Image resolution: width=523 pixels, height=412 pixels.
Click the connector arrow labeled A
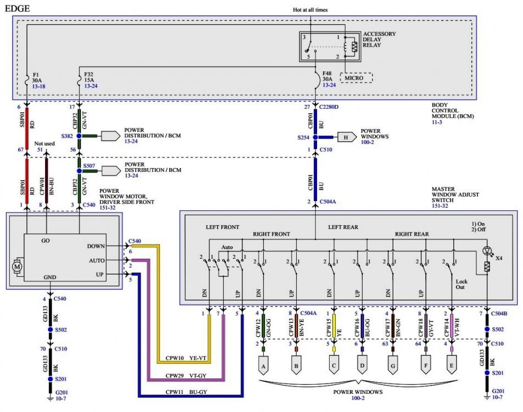(x=264, y=365)
